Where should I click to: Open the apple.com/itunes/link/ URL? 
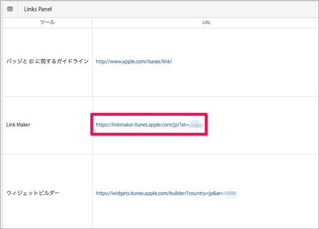[133, 62]
